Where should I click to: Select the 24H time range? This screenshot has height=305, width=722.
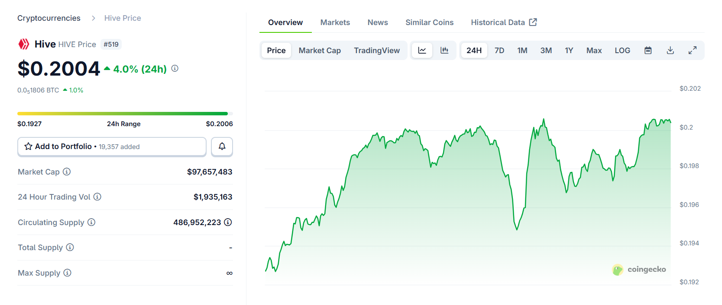(474, 51)
